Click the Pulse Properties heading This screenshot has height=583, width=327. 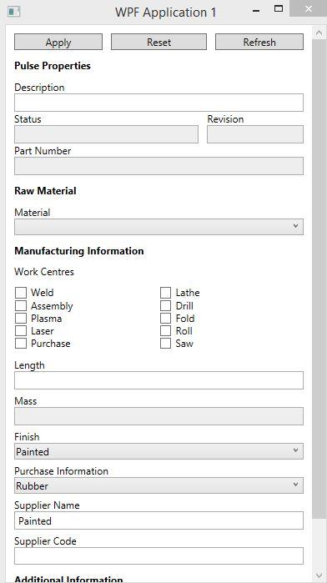click(x=53, y=66)
